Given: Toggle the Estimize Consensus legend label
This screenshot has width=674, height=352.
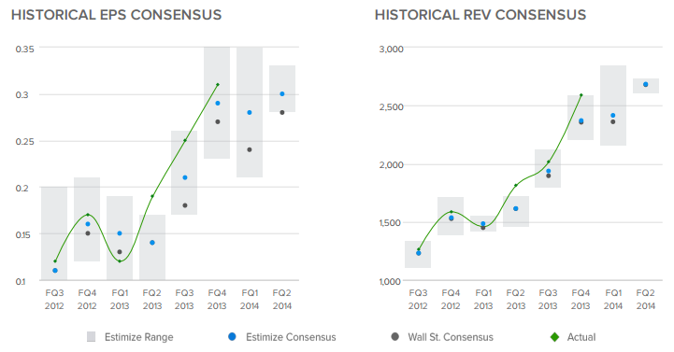Looking at the screenshot, I should click(x=291, y=337).
